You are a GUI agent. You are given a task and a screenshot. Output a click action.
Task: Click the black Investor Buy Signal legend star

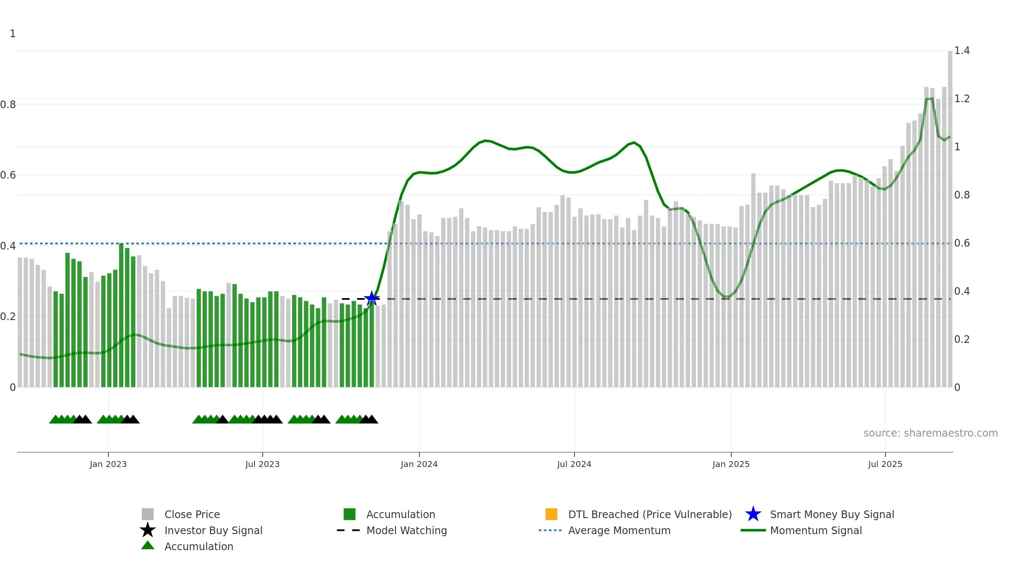pos(148,530)
